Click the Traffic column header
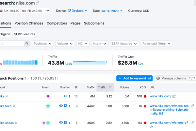 pyautogui.click(x=91, y=87)
